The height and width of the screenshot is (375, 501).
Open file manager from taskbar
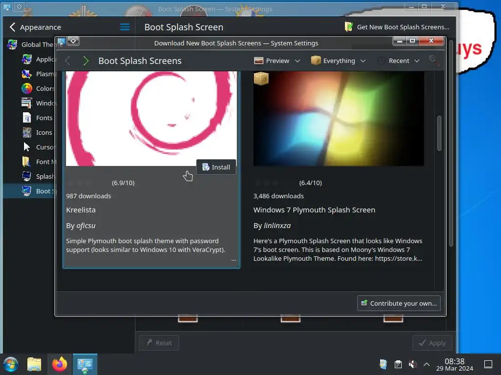34,364
